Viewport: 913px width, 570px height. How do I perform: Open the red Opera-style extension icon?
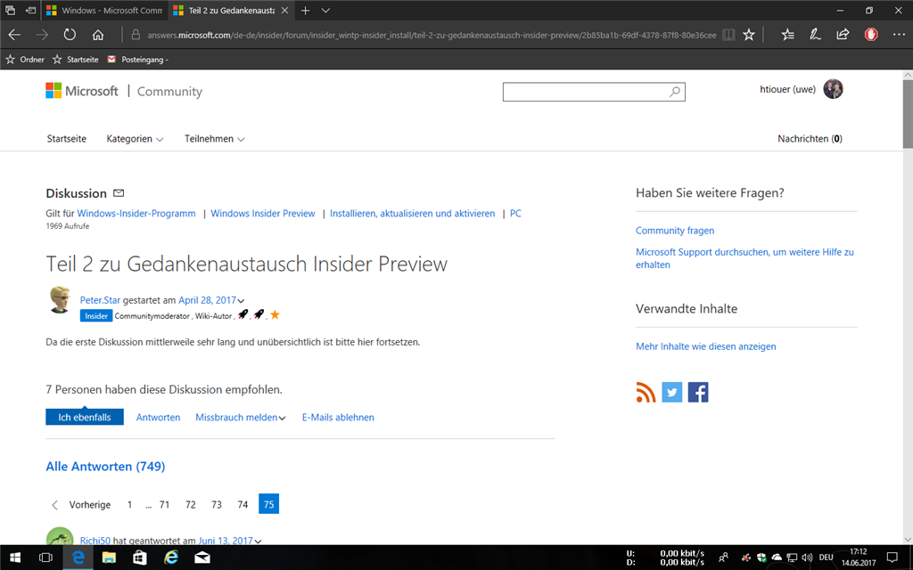pyautogui.click(x=871, y=35)
